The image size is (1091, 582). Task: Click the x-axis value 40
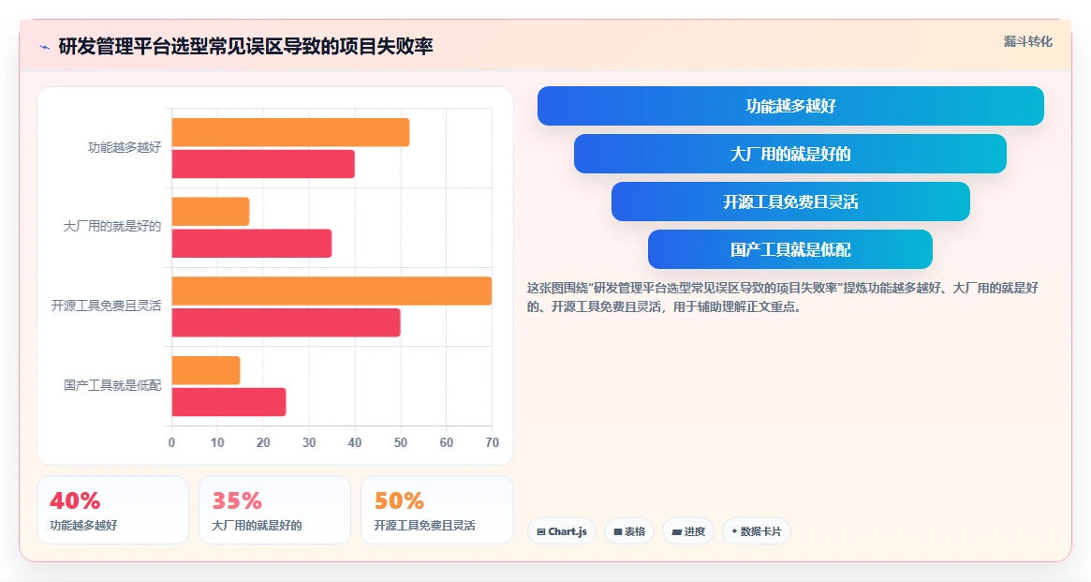(355, 442)
